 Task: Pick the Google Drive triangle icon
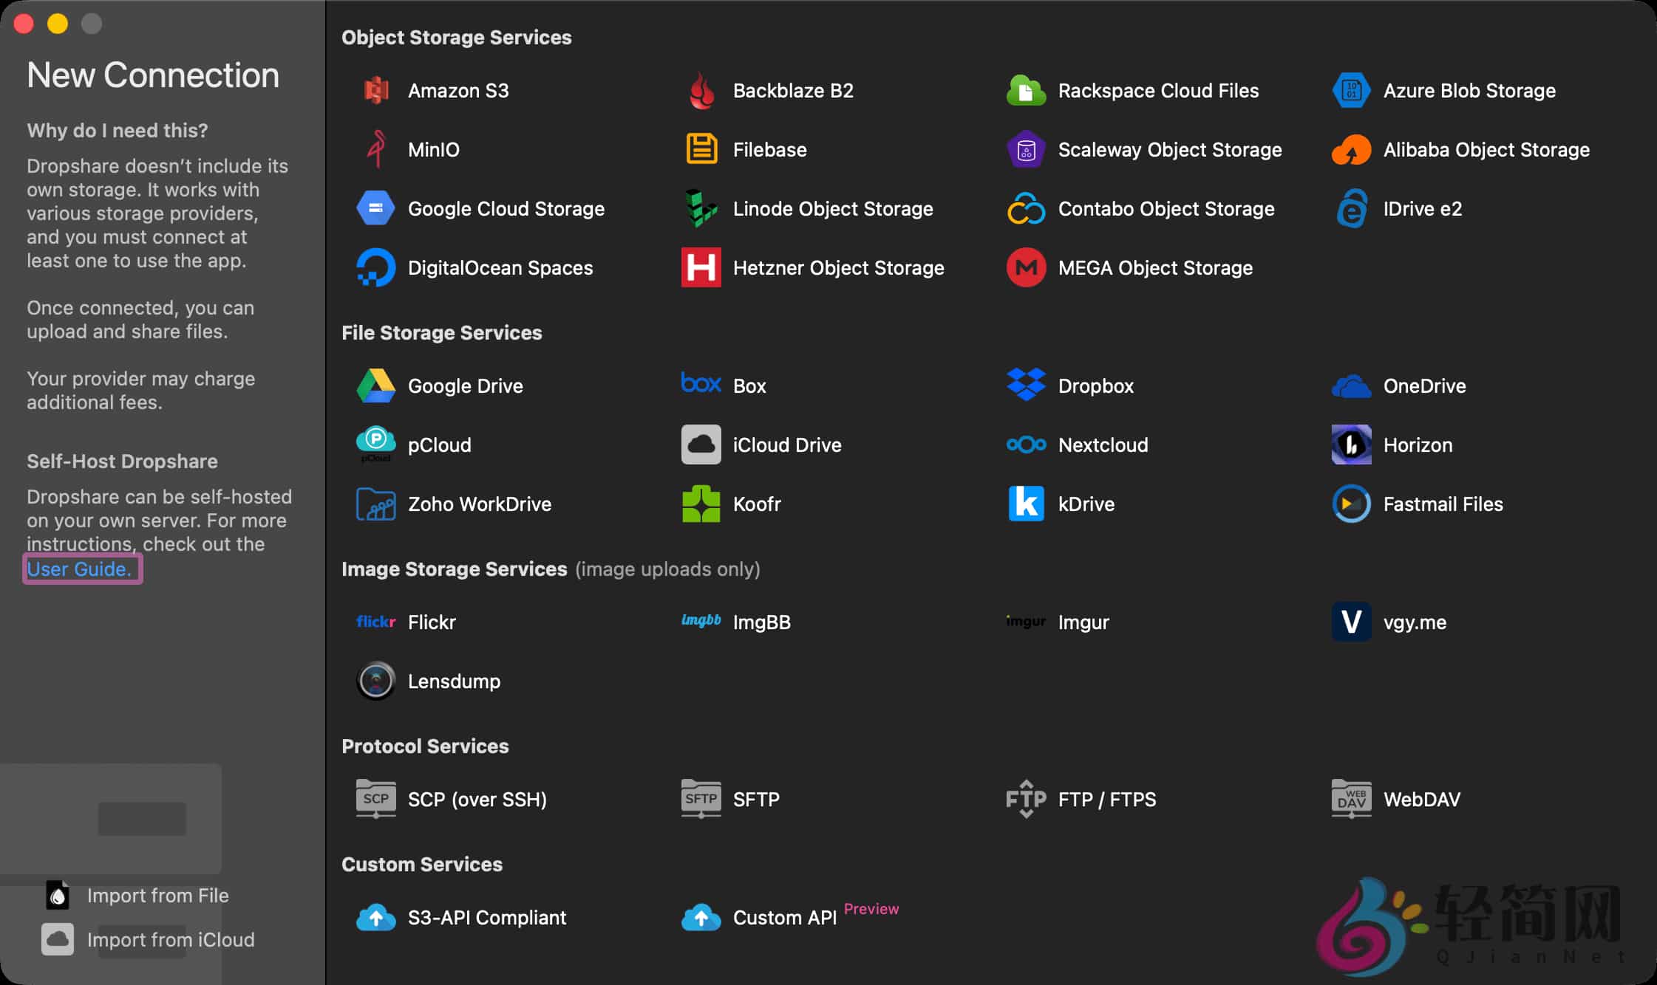pyautogui.click(x=376, y=386)
